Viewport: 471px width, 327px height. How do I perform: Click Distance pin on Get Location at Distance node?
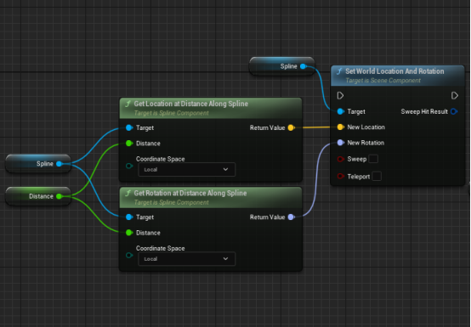(129, 144)
